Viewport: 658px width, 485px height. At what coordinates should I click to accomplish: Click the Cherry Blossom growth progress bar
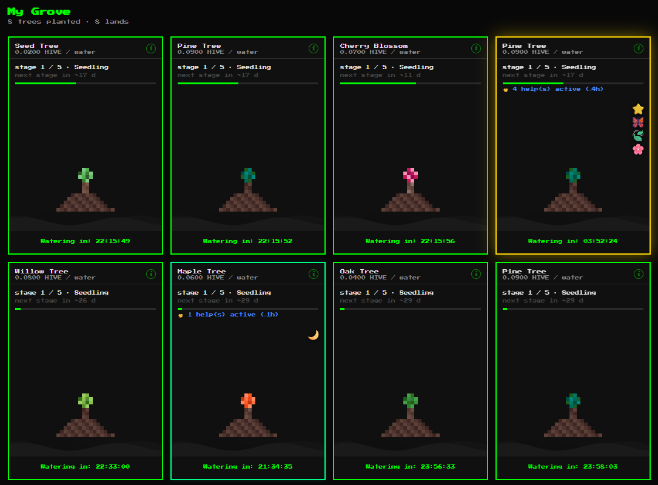pyautogui.click(x=411, y=84)
